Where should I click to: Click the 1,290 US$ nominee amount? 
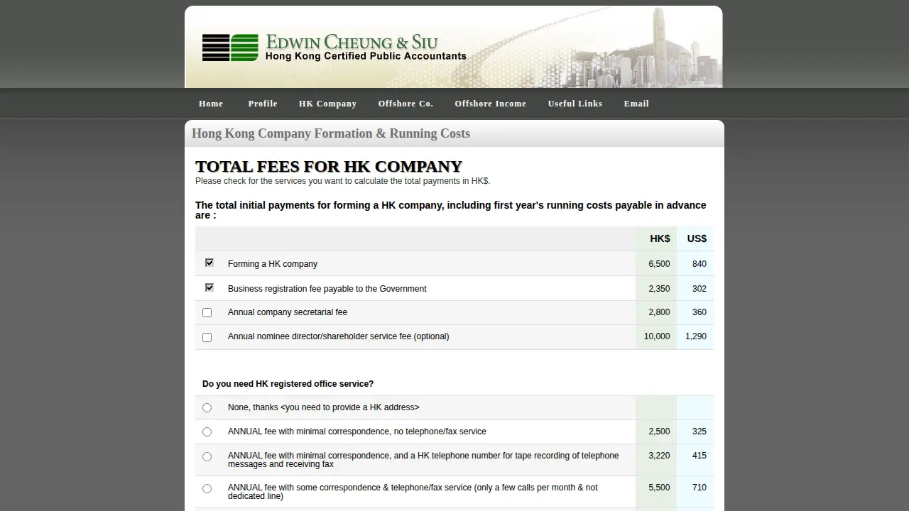(696, 336)
